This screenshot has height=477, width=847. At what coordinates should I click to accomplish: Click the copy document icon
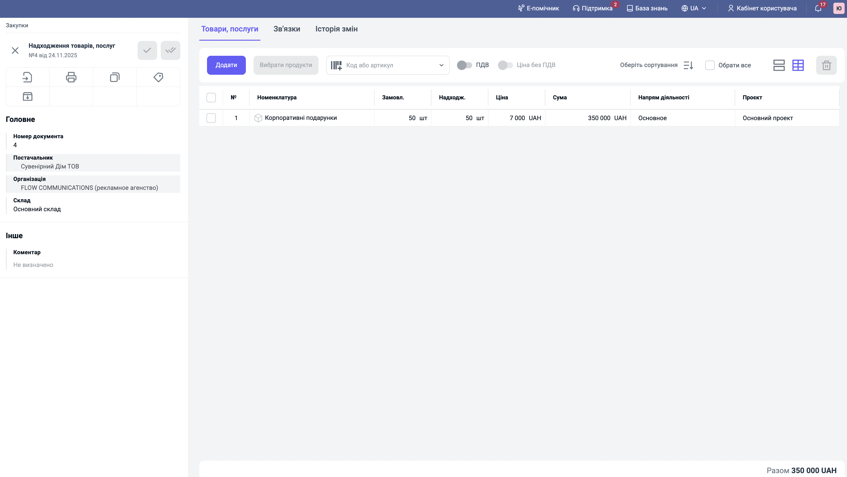[x=114, y=77]
